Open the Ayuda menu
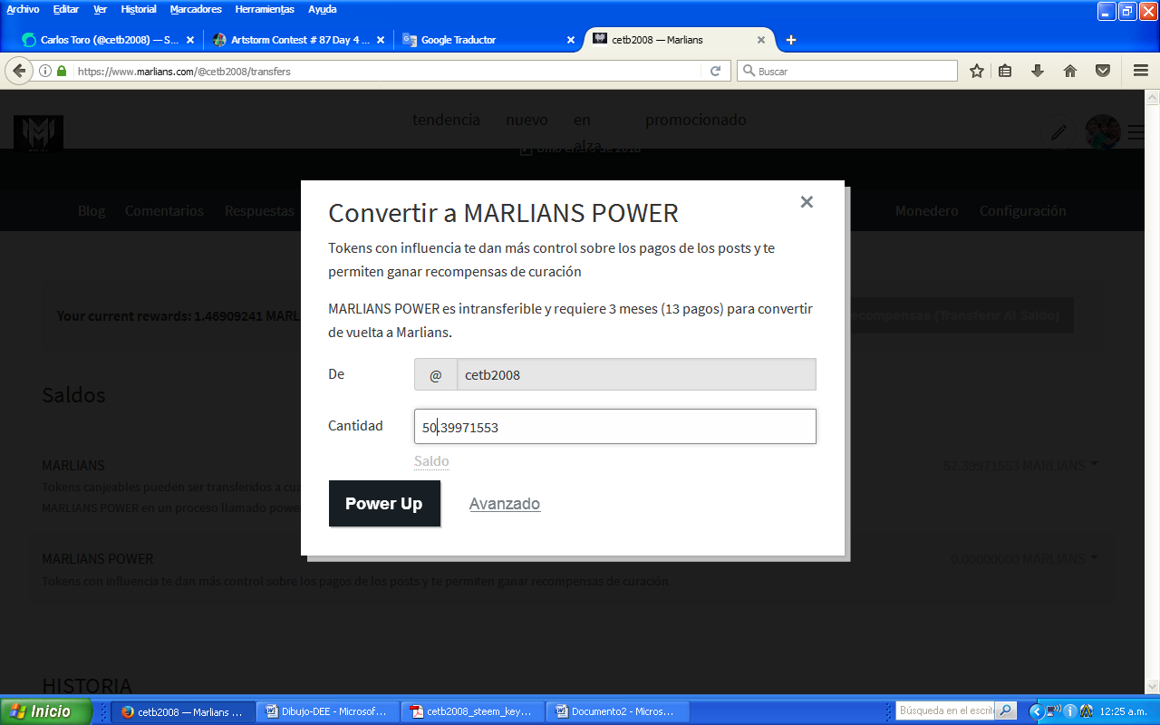 322,9
